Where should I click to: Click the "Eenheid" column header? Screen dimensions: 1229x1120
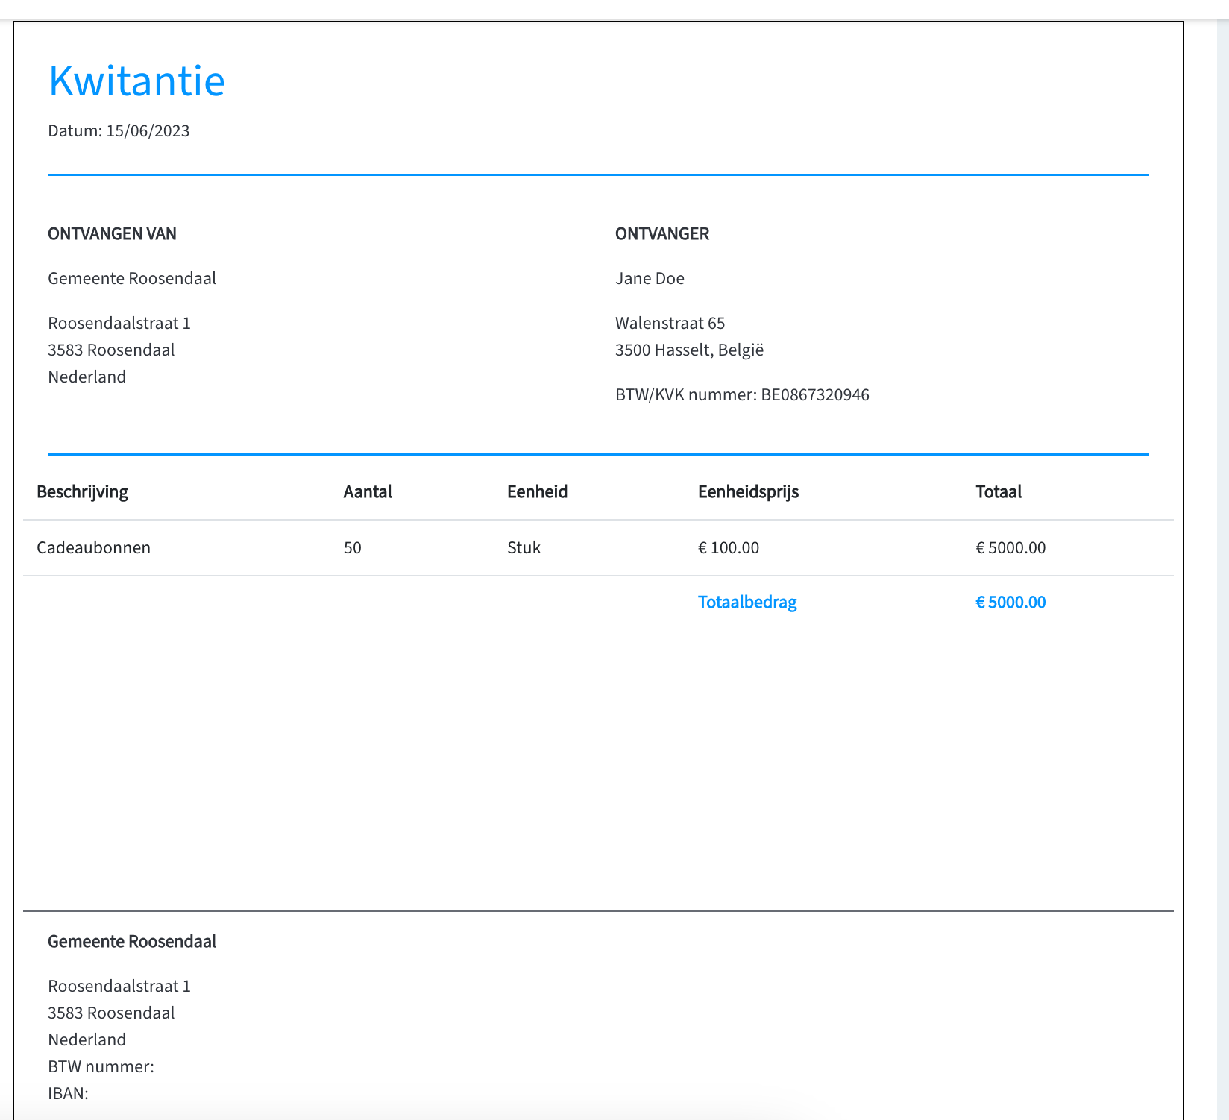(x=538, y=492)
